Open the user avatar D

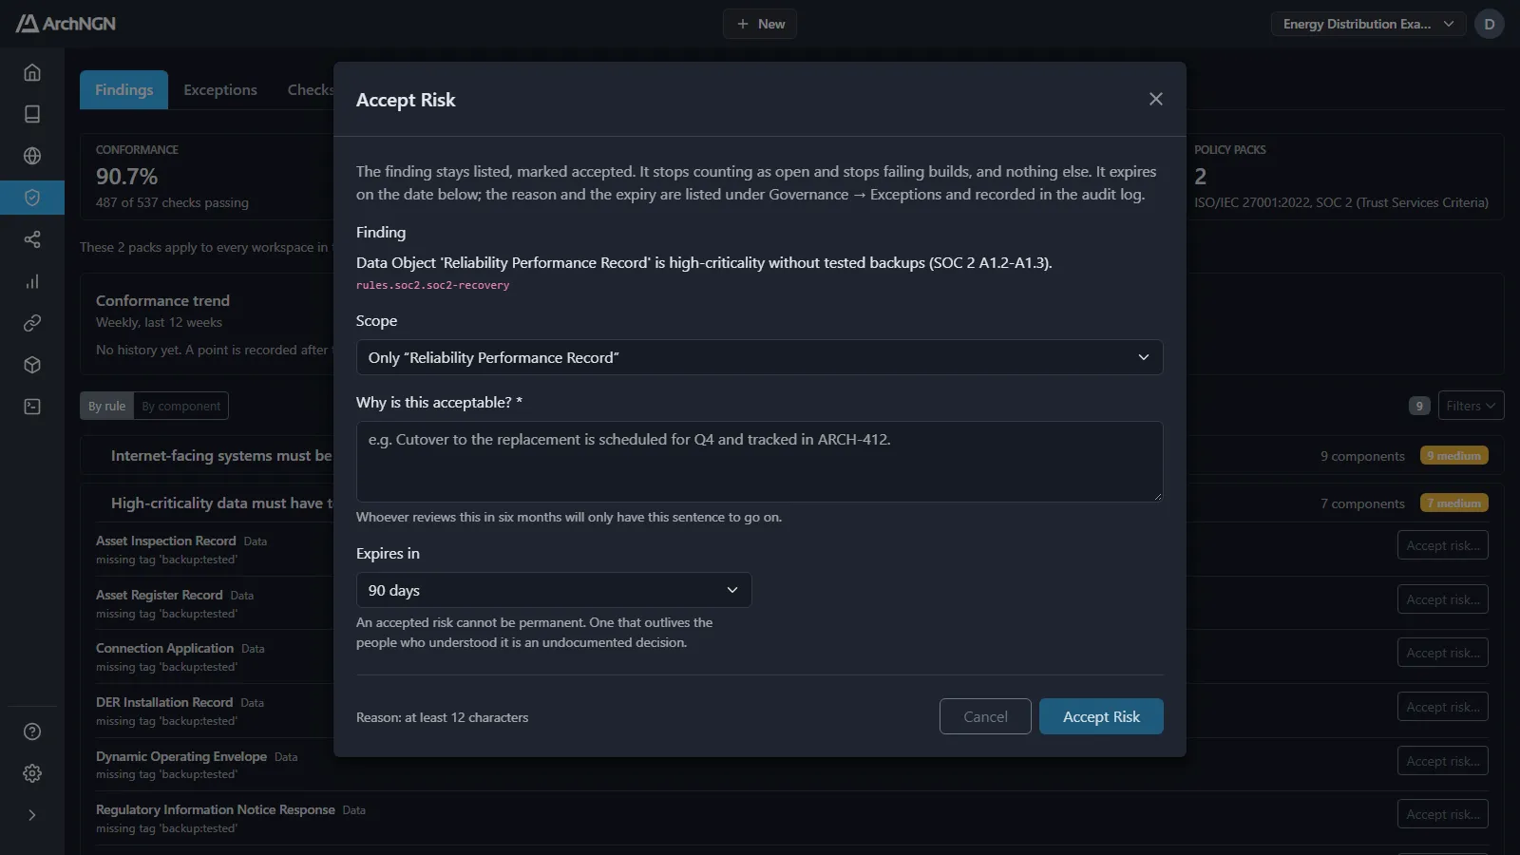(1489, 24)
